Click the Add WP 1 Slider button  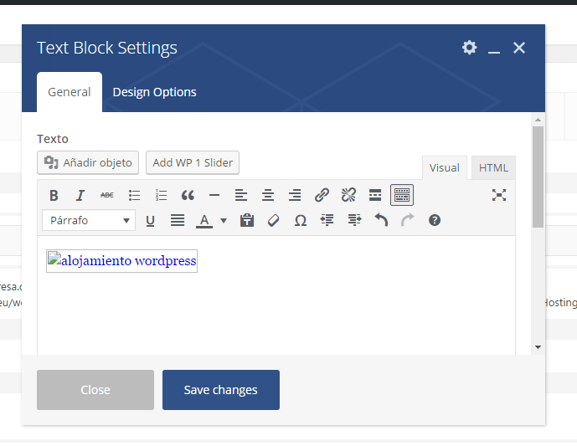193,162
